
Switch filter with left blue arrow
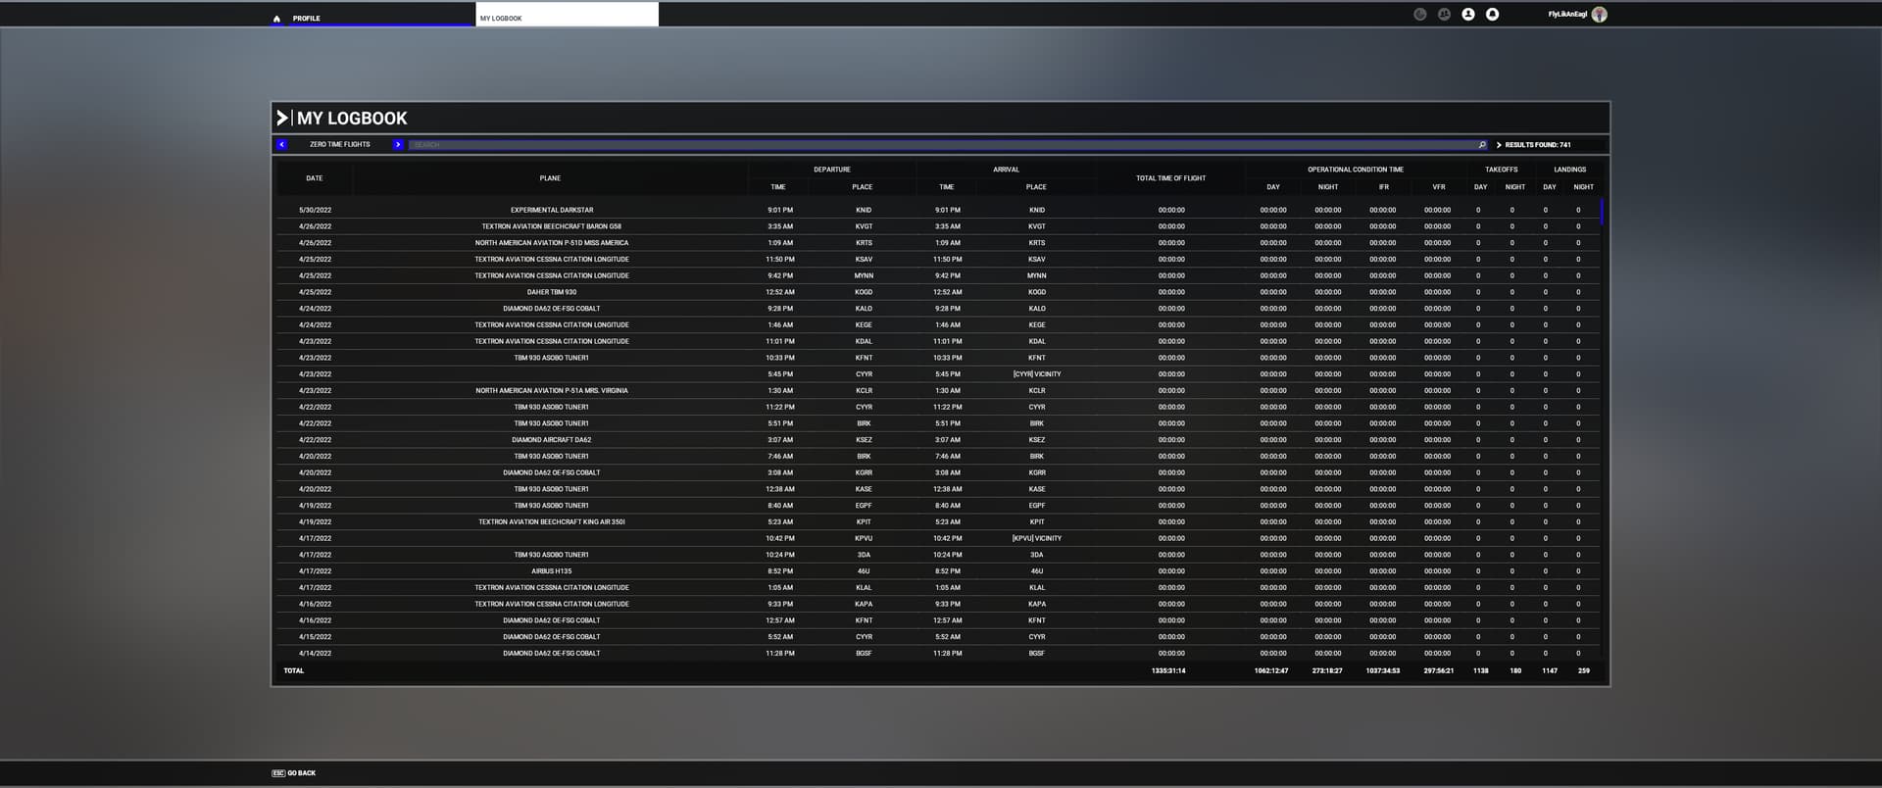[282, 145]
